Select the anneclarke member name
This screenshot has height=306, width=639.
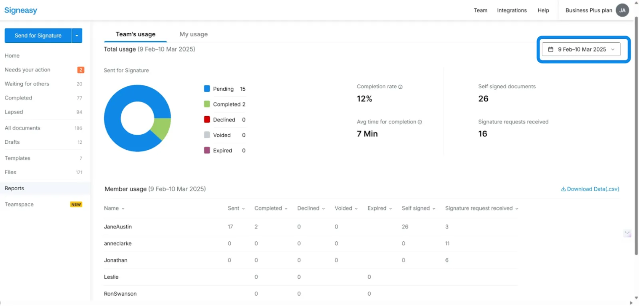118,244
